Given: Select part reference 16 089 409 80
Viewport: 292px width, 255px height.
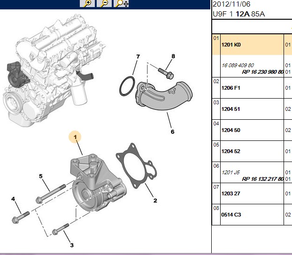Looking at the screenshot, I should 238,65.
